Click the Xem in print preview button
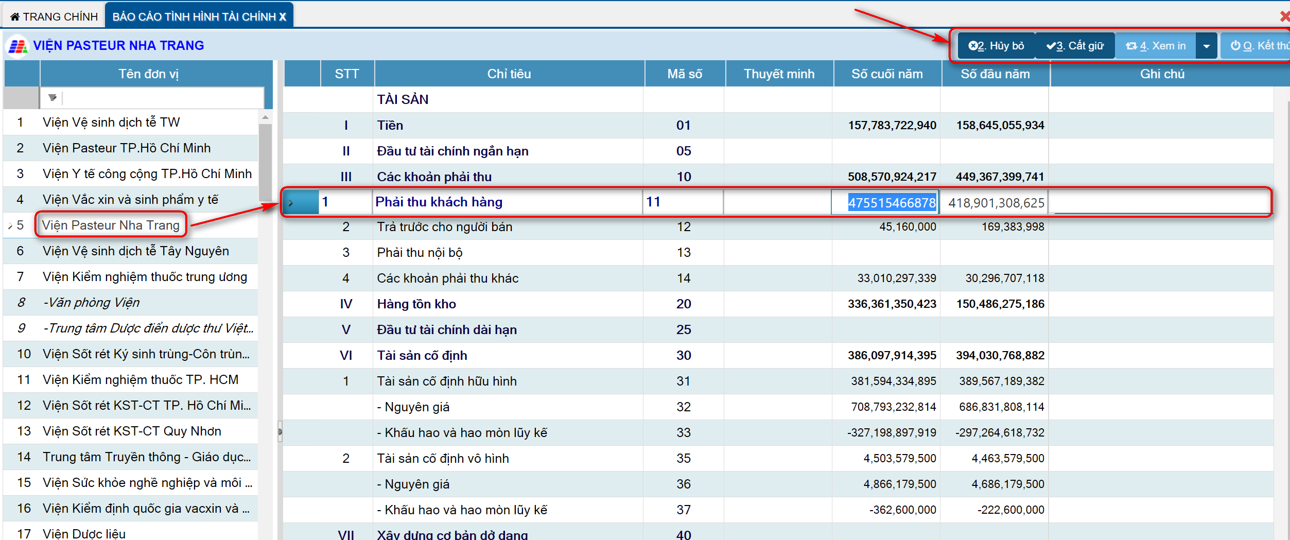Image resolution: width=1290 pixels, height=540 pixels. [1156, 46]
